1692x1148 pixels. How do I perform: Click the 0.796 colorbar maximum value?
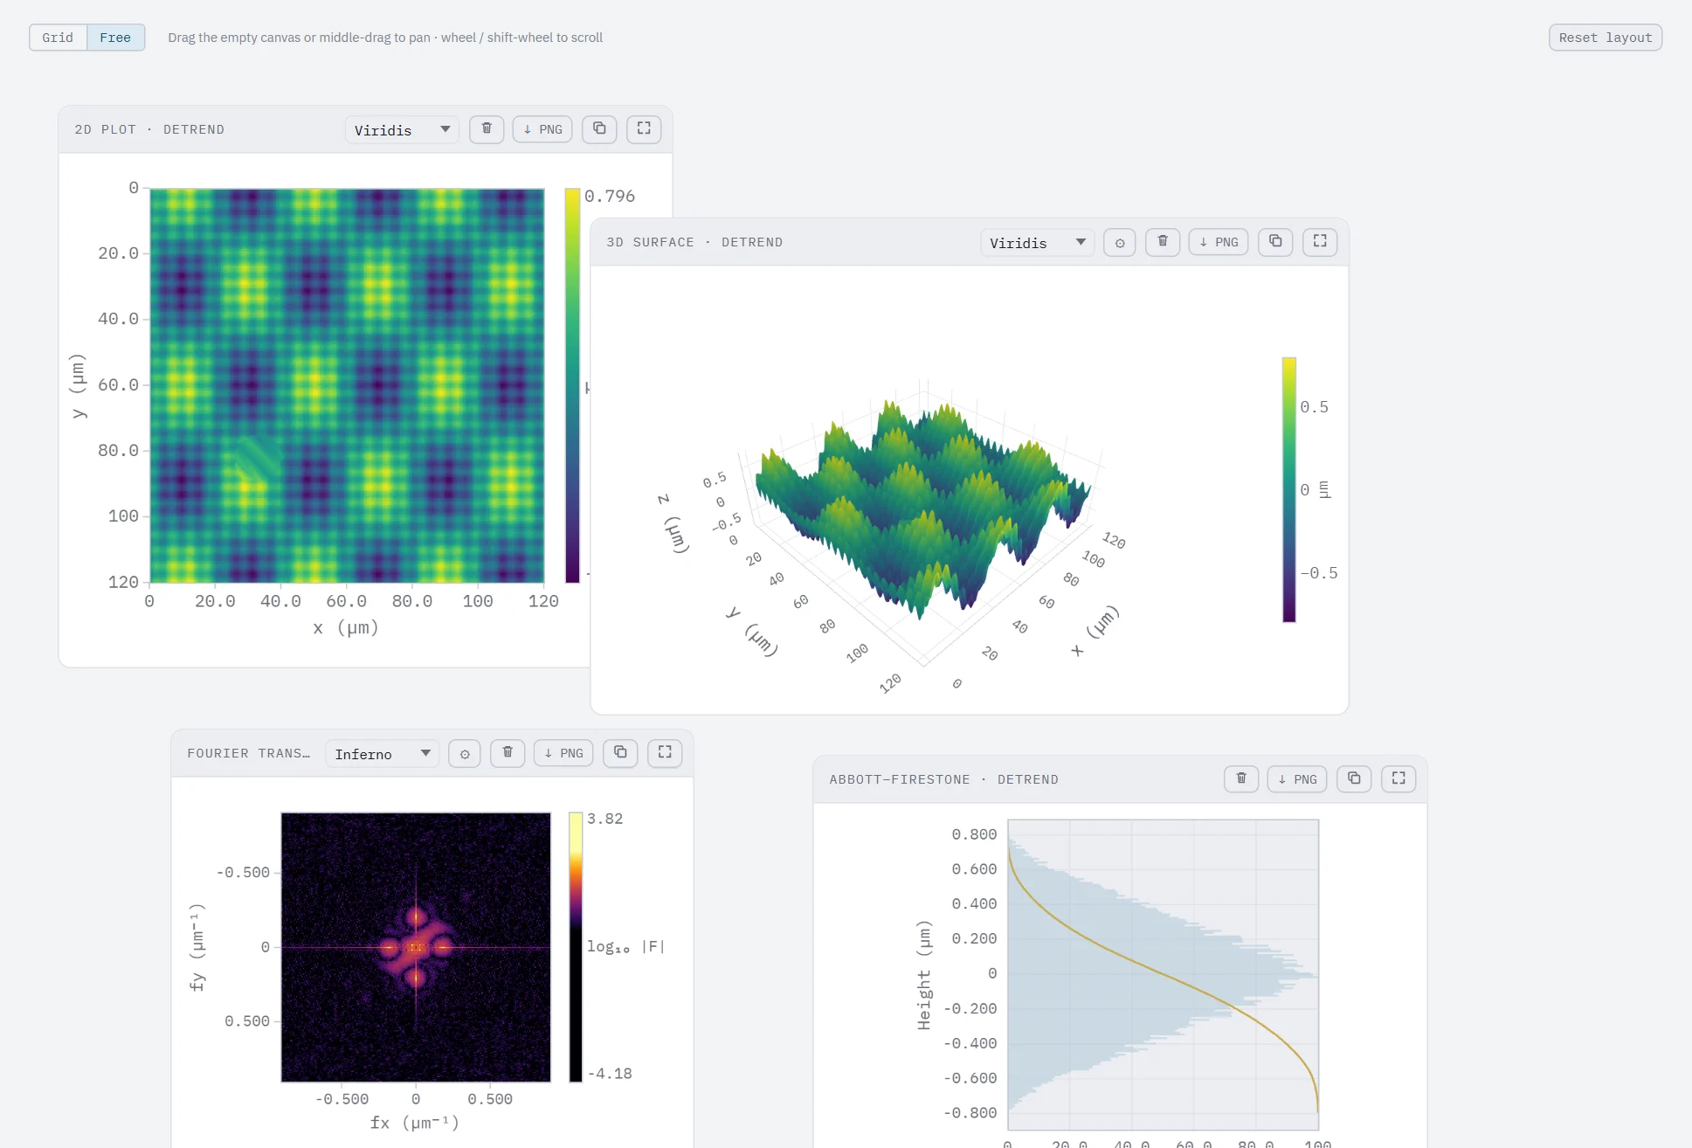610,197
